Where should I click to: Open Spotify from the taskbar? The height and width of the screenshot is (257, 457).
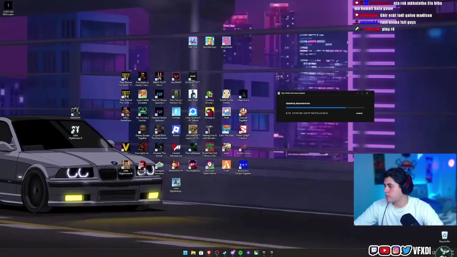(240, 253)
